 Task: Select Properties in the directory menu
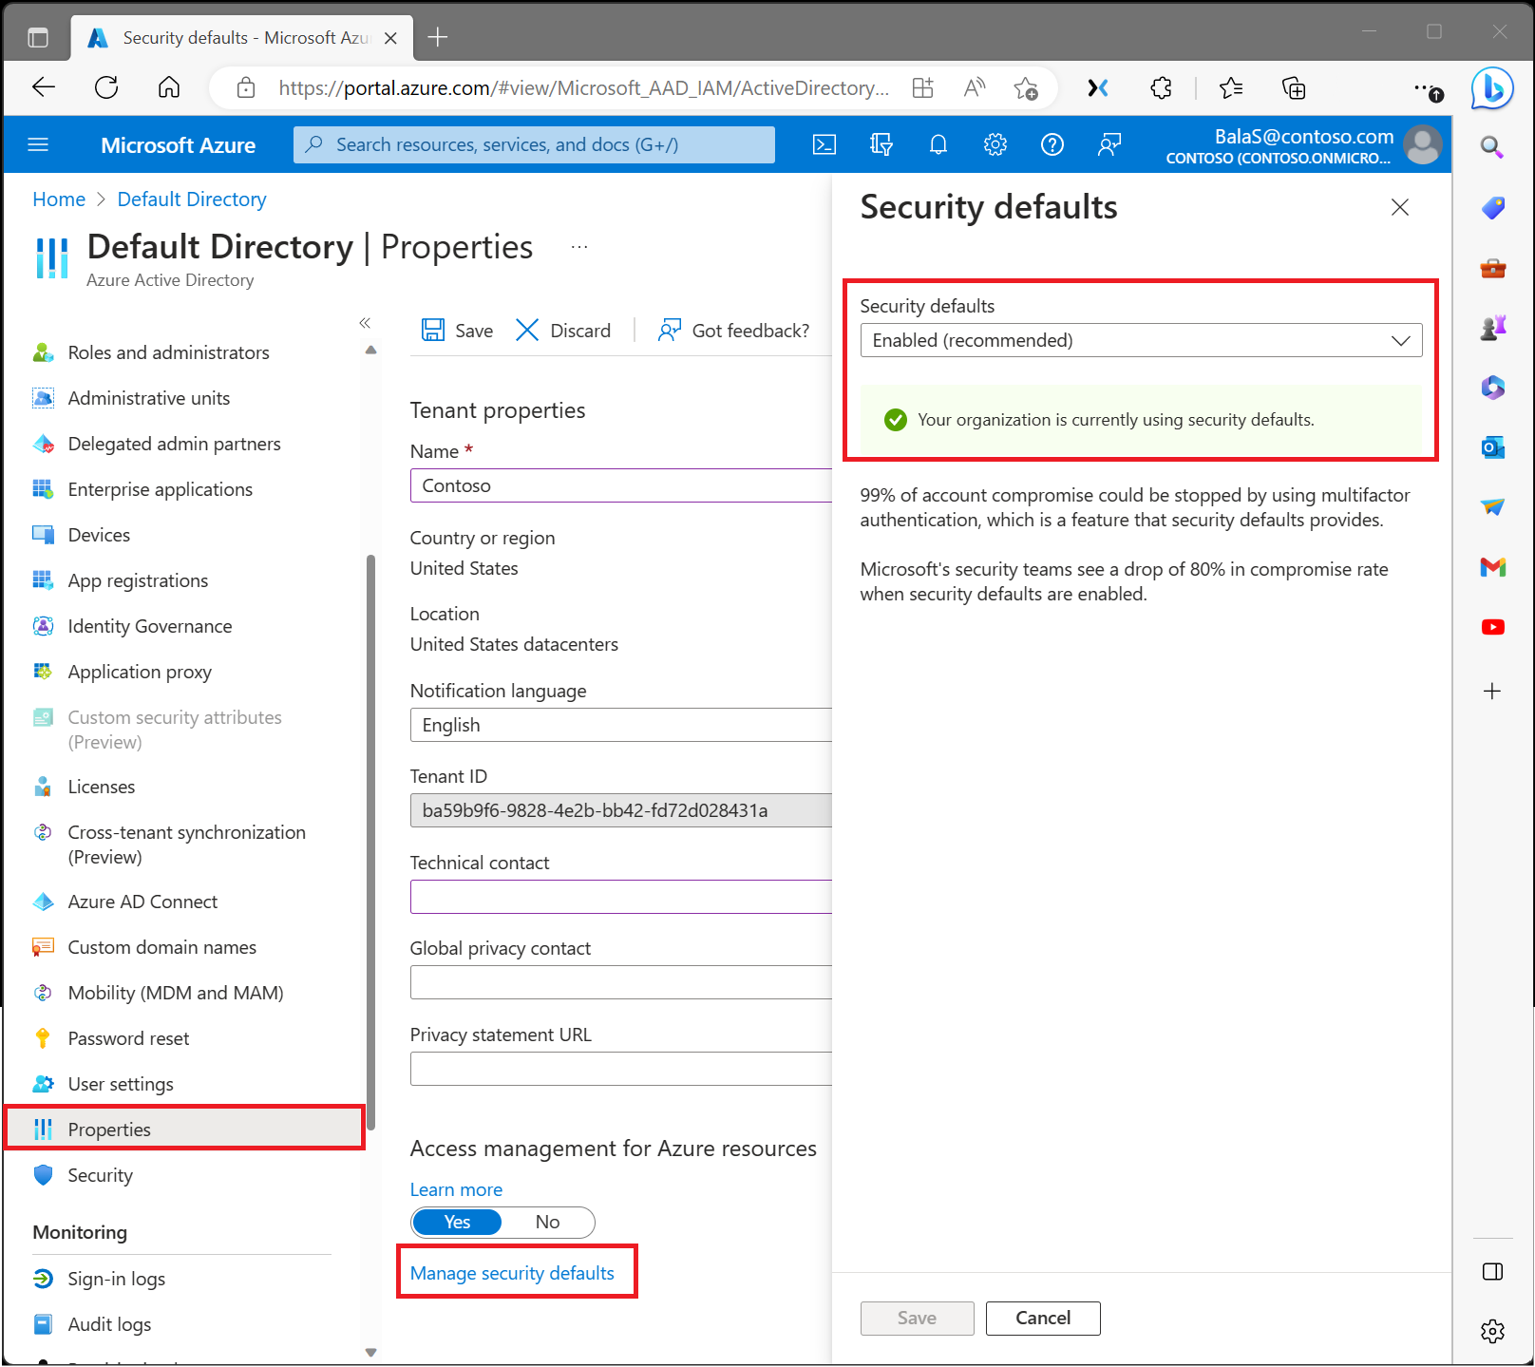click(109, 1129)
